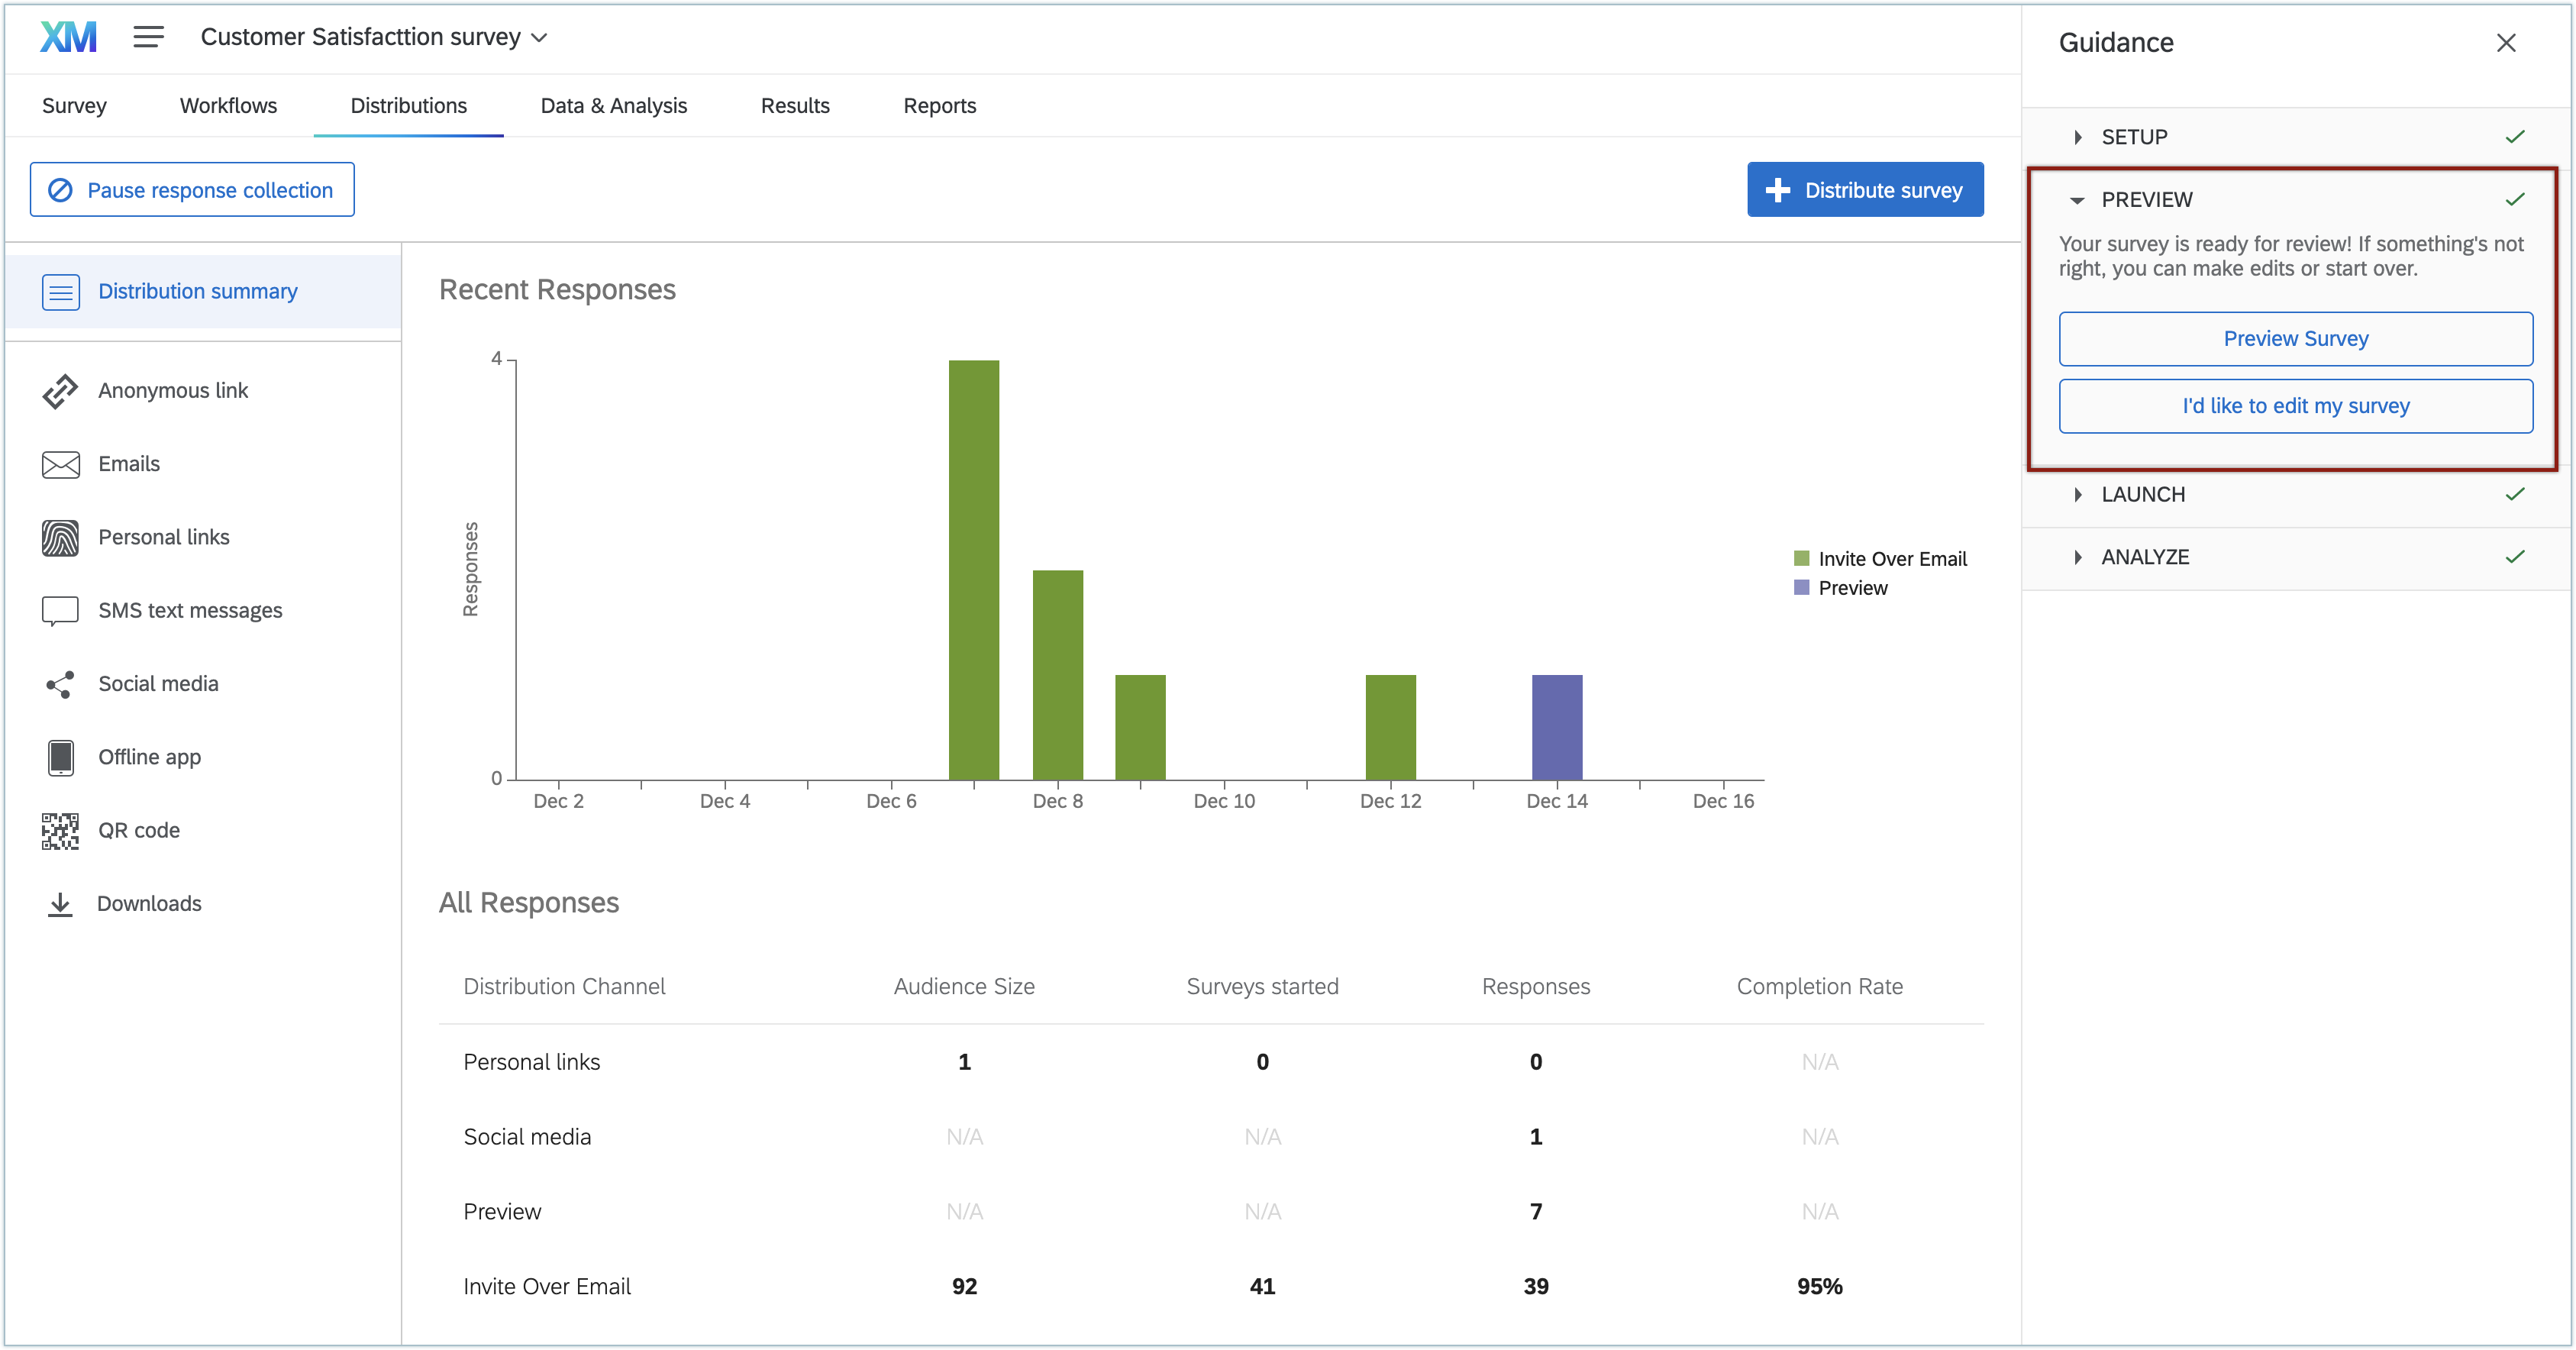Click the Anonymous link chain icon
The width and height of the screenshot is (2576, 1350).
tap(60, 391)
